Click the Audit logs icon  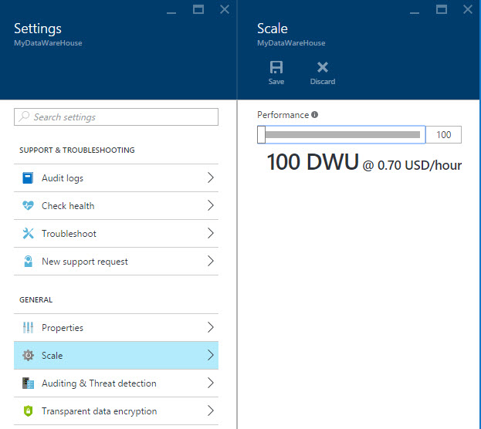tap(28, 178)
